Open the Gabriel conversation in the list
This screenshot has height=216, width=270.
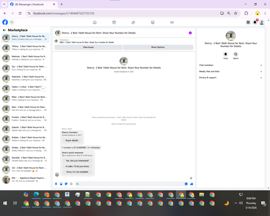(x=25, y=129)
